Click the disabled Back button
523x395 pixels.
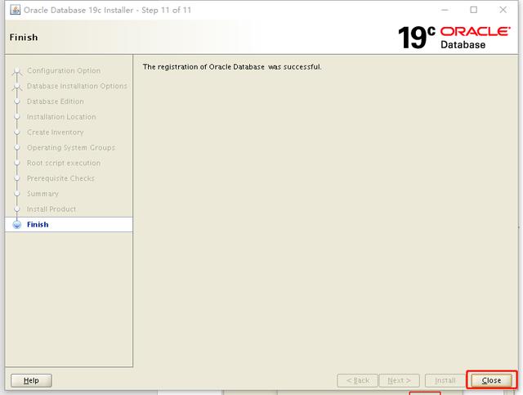pos(358,380)
